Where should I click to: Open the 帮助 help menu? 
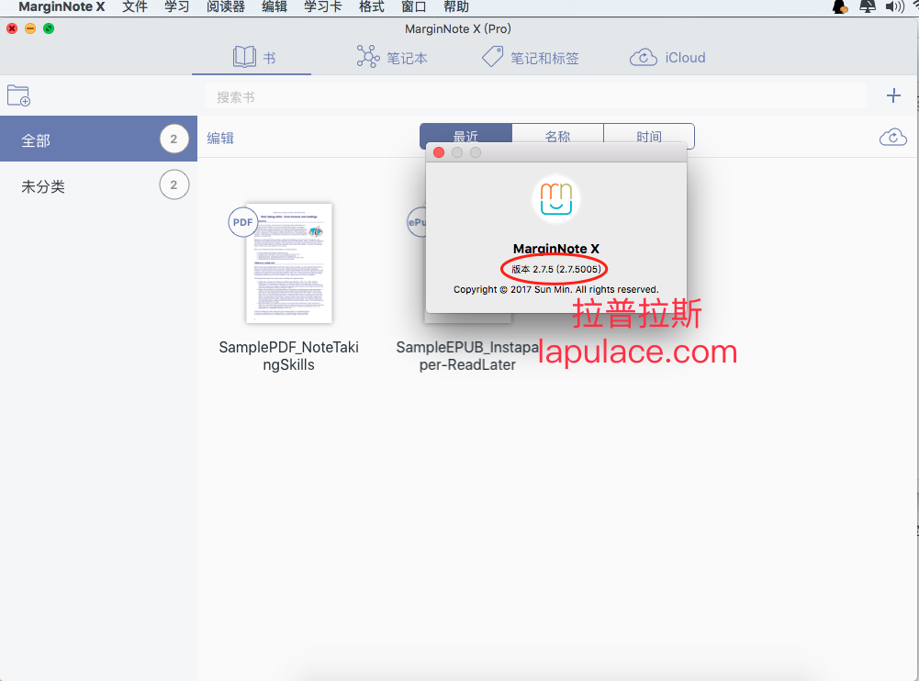[x=456, y=7]
